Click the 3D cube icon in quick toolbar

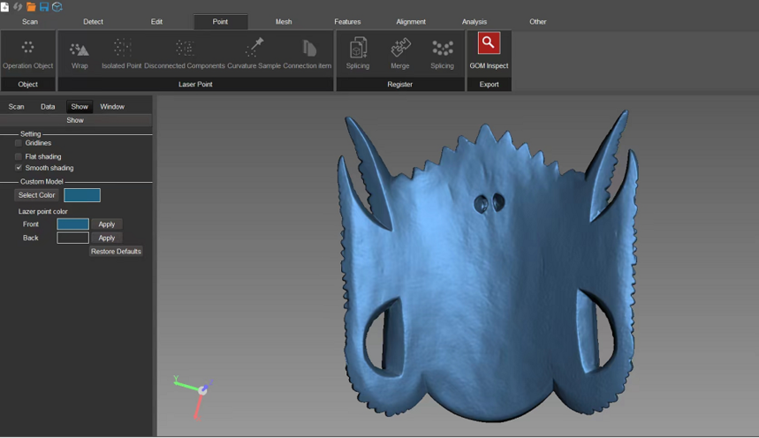(x=57, y=7)
